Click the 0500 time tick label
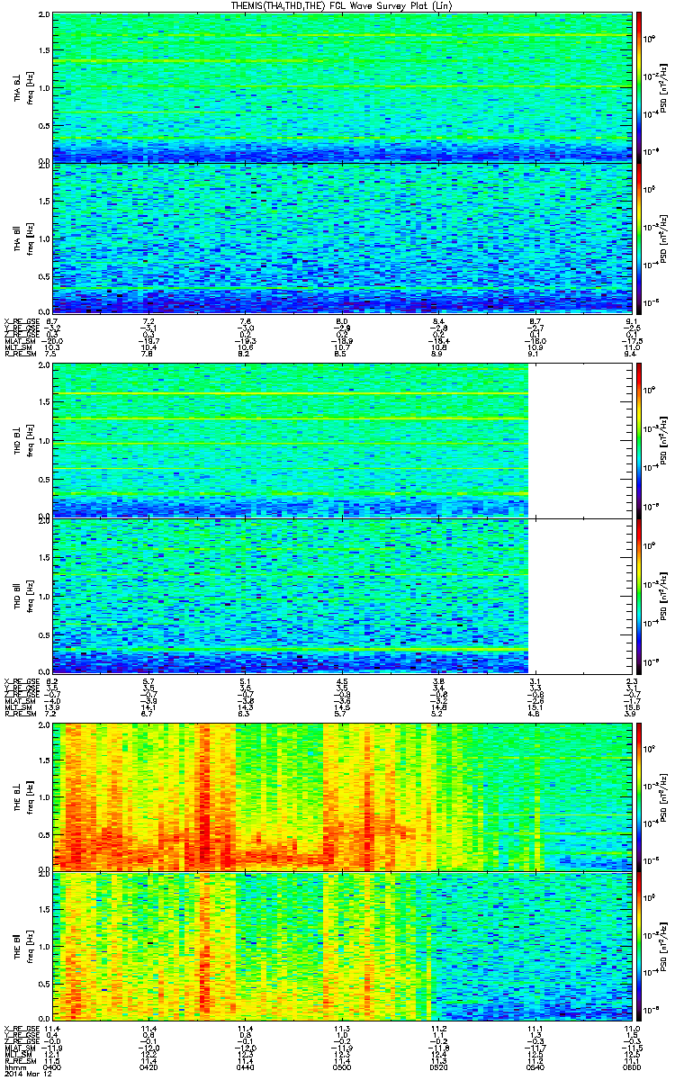Viewport: 675px width, 1080px height. pyautogui.click(x=342, y=1067)
